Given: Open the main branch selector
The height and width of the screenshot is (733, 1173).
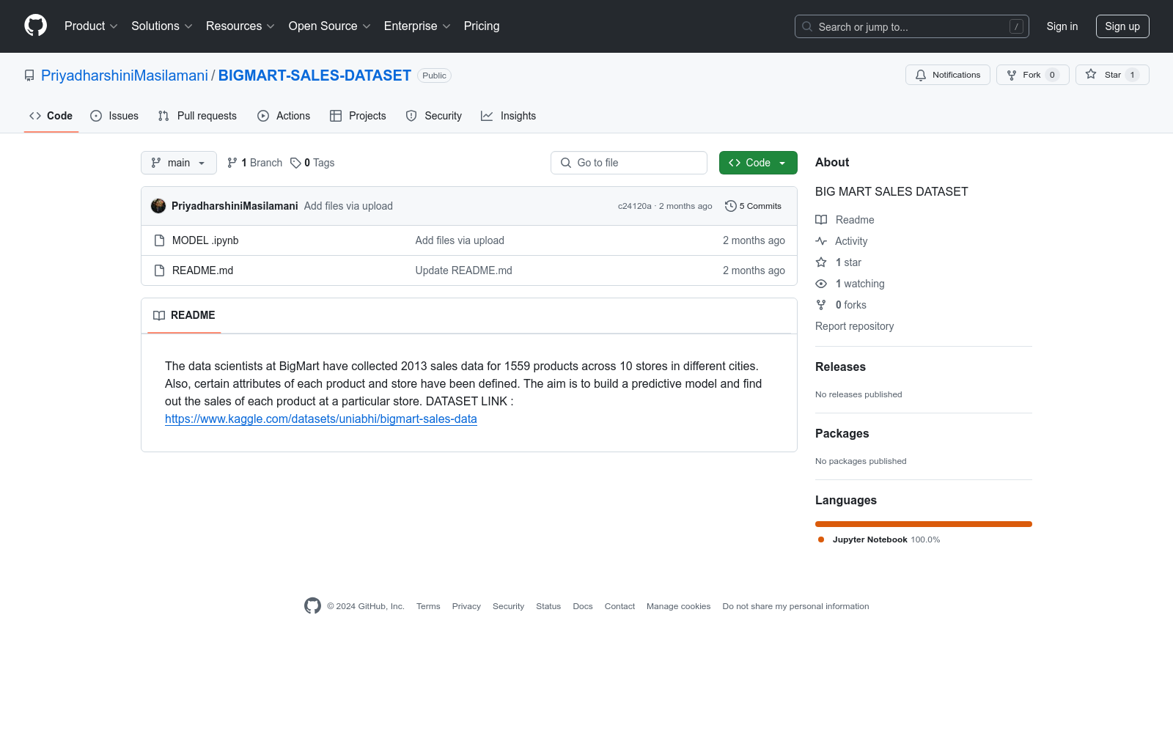Looking at the screenshot, I should pos(179,163).
